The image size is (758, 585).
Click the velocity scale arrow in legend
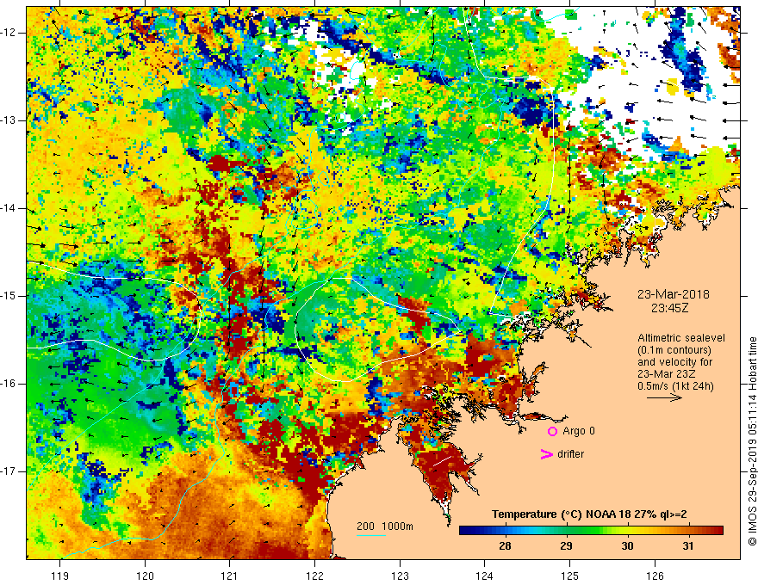pyautogui.click(x=664, y=397)
